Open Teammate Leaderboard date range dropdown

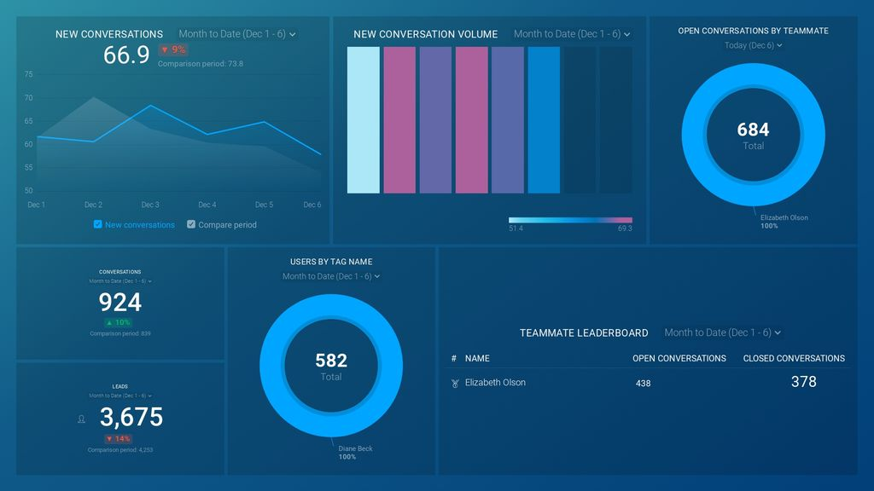(x=723, y=332)
